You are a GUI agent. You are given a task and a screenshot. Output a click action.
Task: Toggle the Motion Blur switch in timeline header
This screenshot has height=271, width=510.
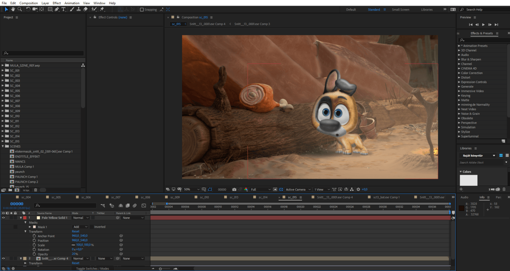tap(135, 206)
